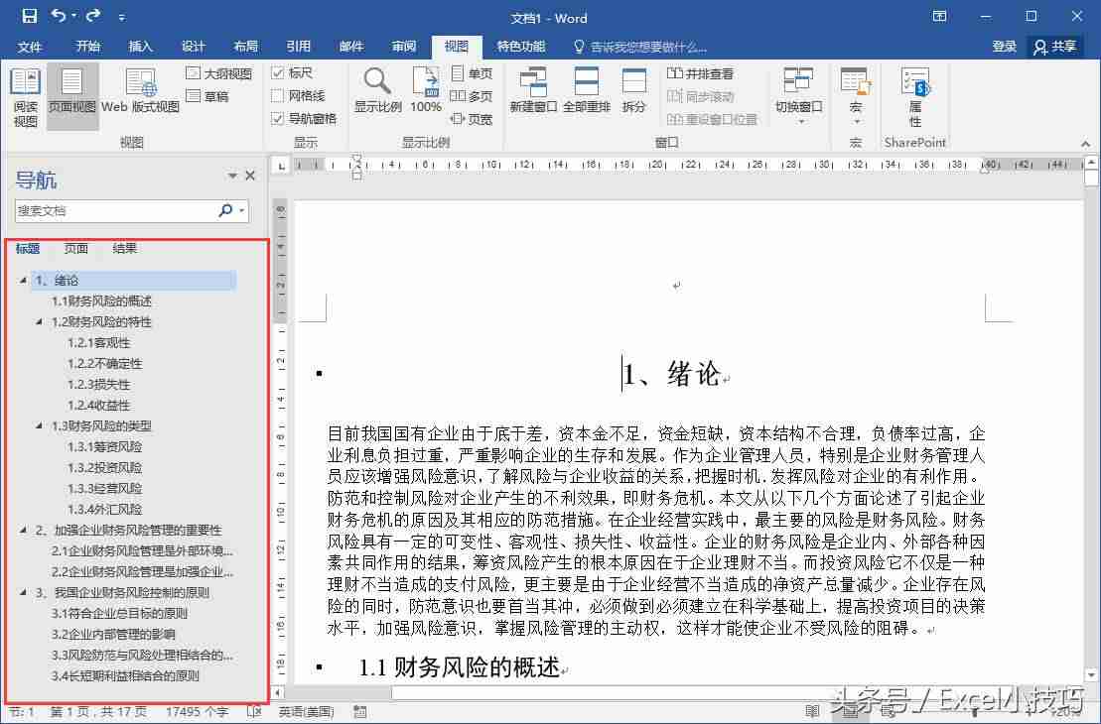Open the Home (开始) tab
The image size is (1101, 724).
click(x=87, y=47)
